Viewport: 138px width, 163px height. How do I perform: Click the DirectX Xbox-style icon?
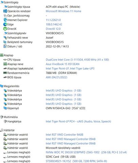[x=5, y=29]
